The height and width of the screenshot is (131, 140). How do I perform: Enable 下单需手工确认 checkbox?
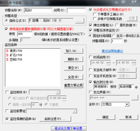[x=95, y=14]
